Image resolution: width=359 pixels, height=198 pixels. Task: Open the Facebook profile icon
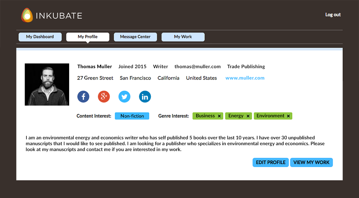click(83, 97)
